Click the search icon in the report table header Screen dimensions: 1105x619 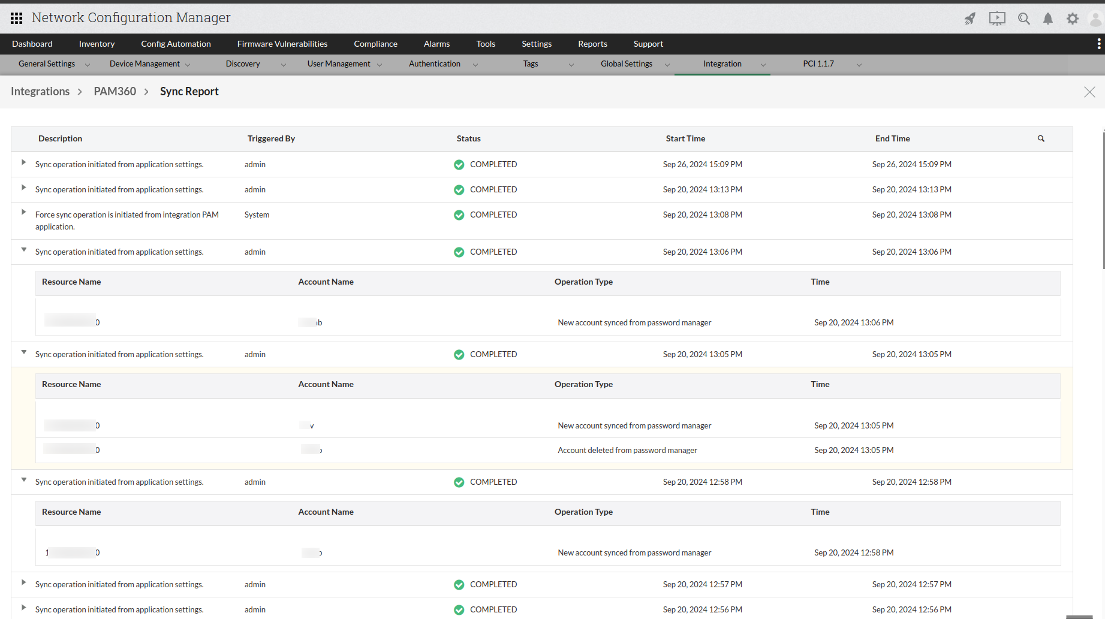pyautogui.click(x=1041, y=138)
